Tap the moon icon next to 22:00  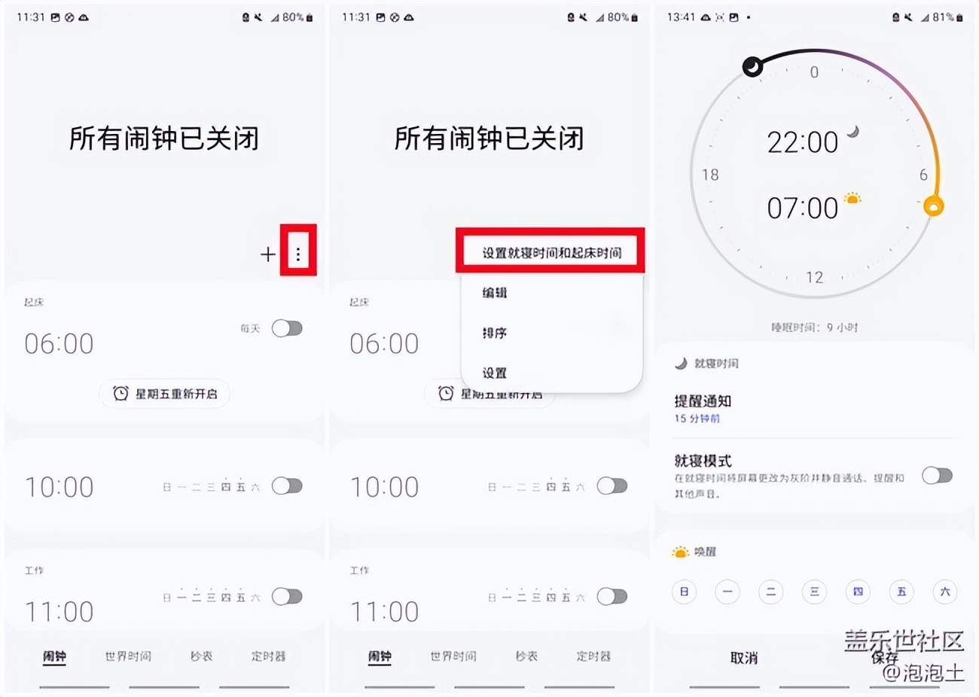(852, 132)
